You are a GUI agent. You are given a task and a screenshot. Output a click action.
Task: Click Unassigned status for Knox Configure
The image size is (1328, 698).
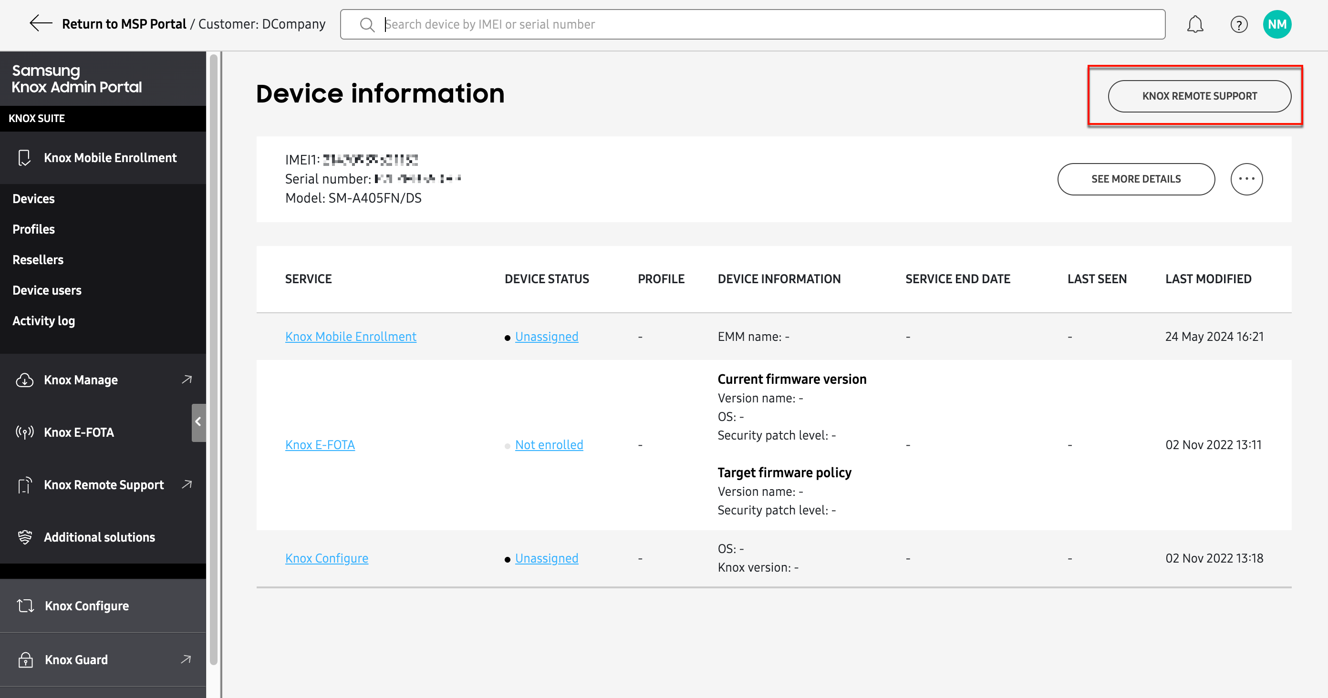(x=547, y=558)
